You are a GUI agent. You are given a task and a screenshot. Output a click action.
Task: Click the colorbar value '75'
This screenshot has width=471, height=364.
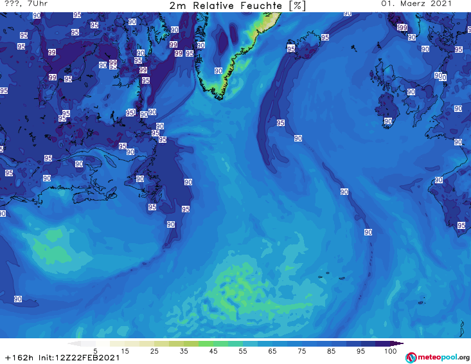[x=302, y=351]
